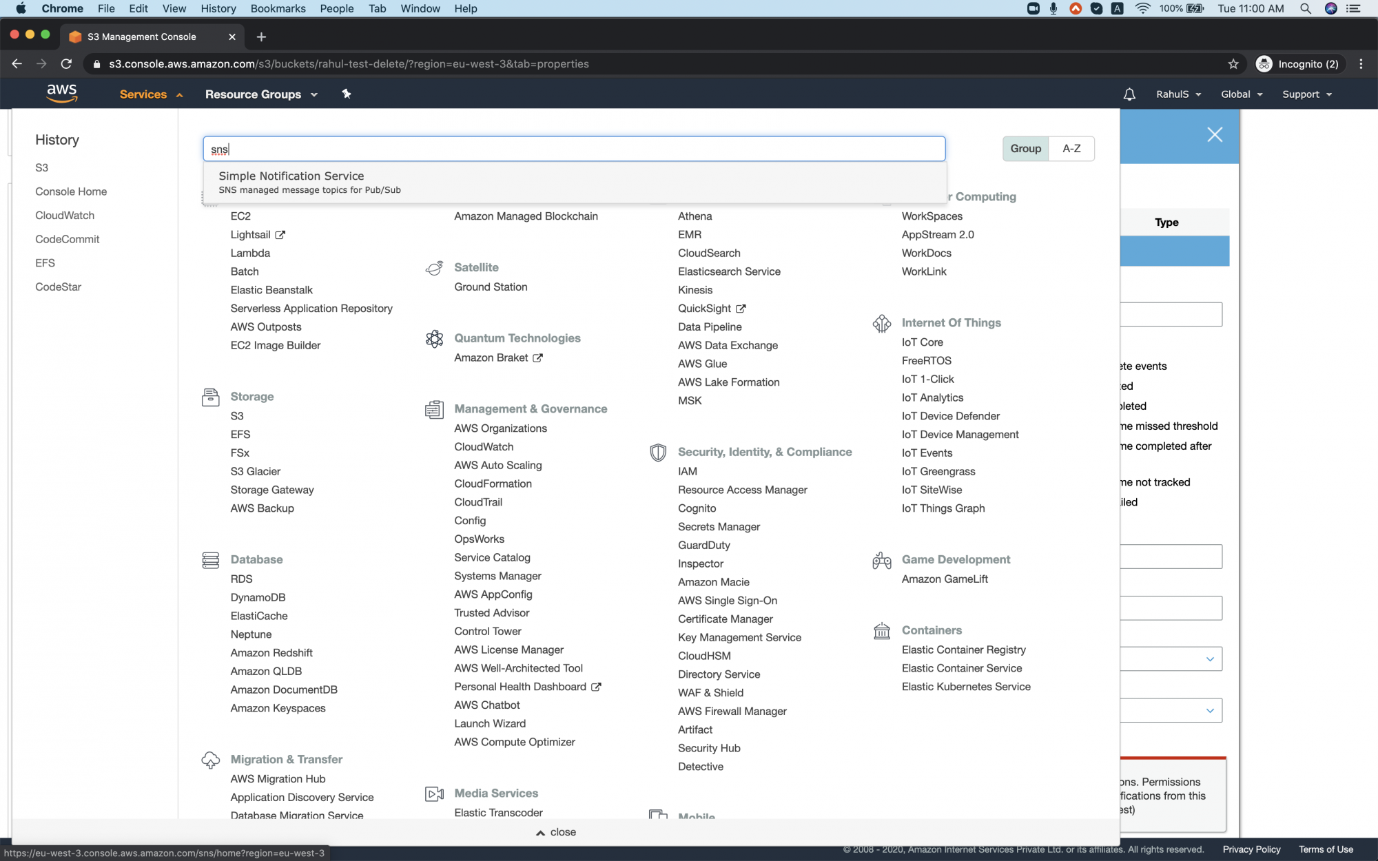Select the Database category icon
The width and height of the screenshot is (1378, 861).
pyautogui.click(x=210, y=559)
